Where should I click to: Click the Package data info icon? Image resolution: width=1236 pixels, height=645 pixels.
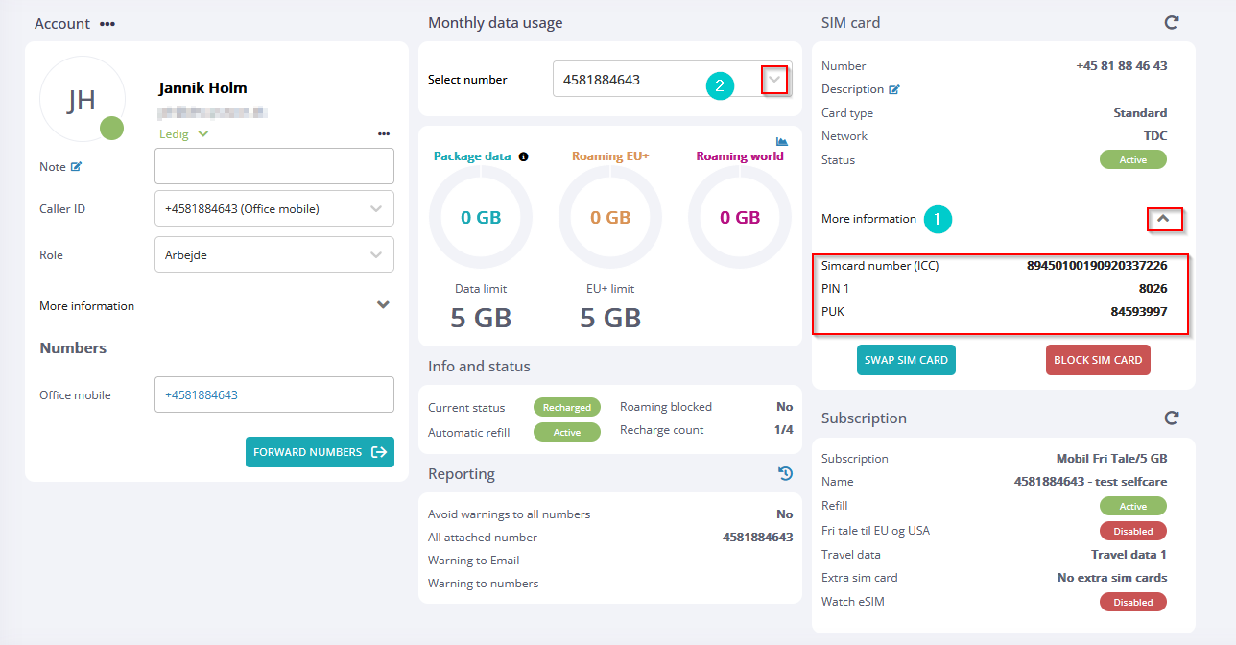(x=524, y=156)
